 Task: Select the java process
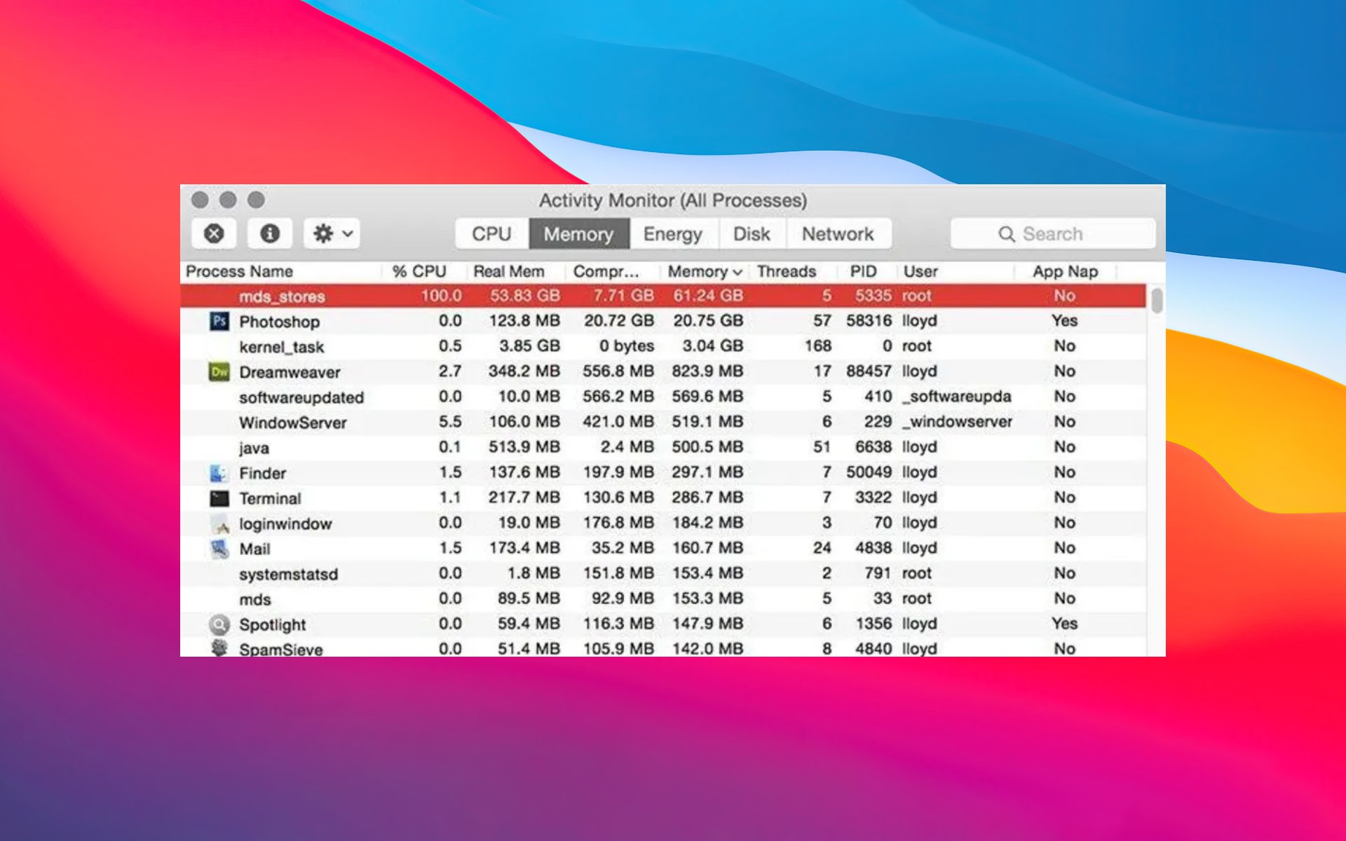(254, 448)
